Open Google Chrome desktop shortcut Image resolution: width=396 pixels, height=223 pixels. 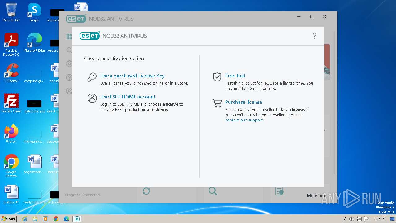[11, 166]
